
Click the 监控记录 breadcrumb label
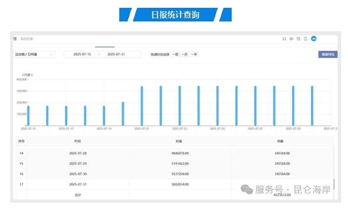pyautogui.click(x=27, y=39)
